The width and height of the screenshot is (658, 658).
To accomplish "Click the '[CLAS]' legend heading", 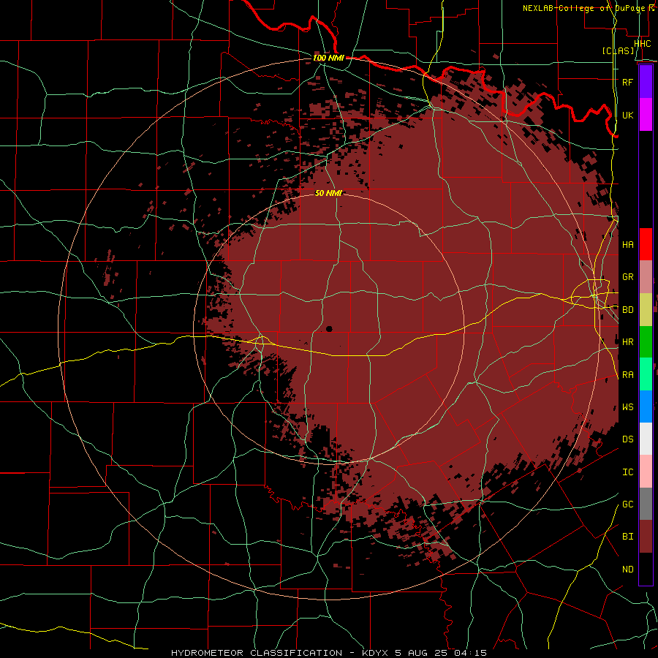I will click(x=618, y=51).
